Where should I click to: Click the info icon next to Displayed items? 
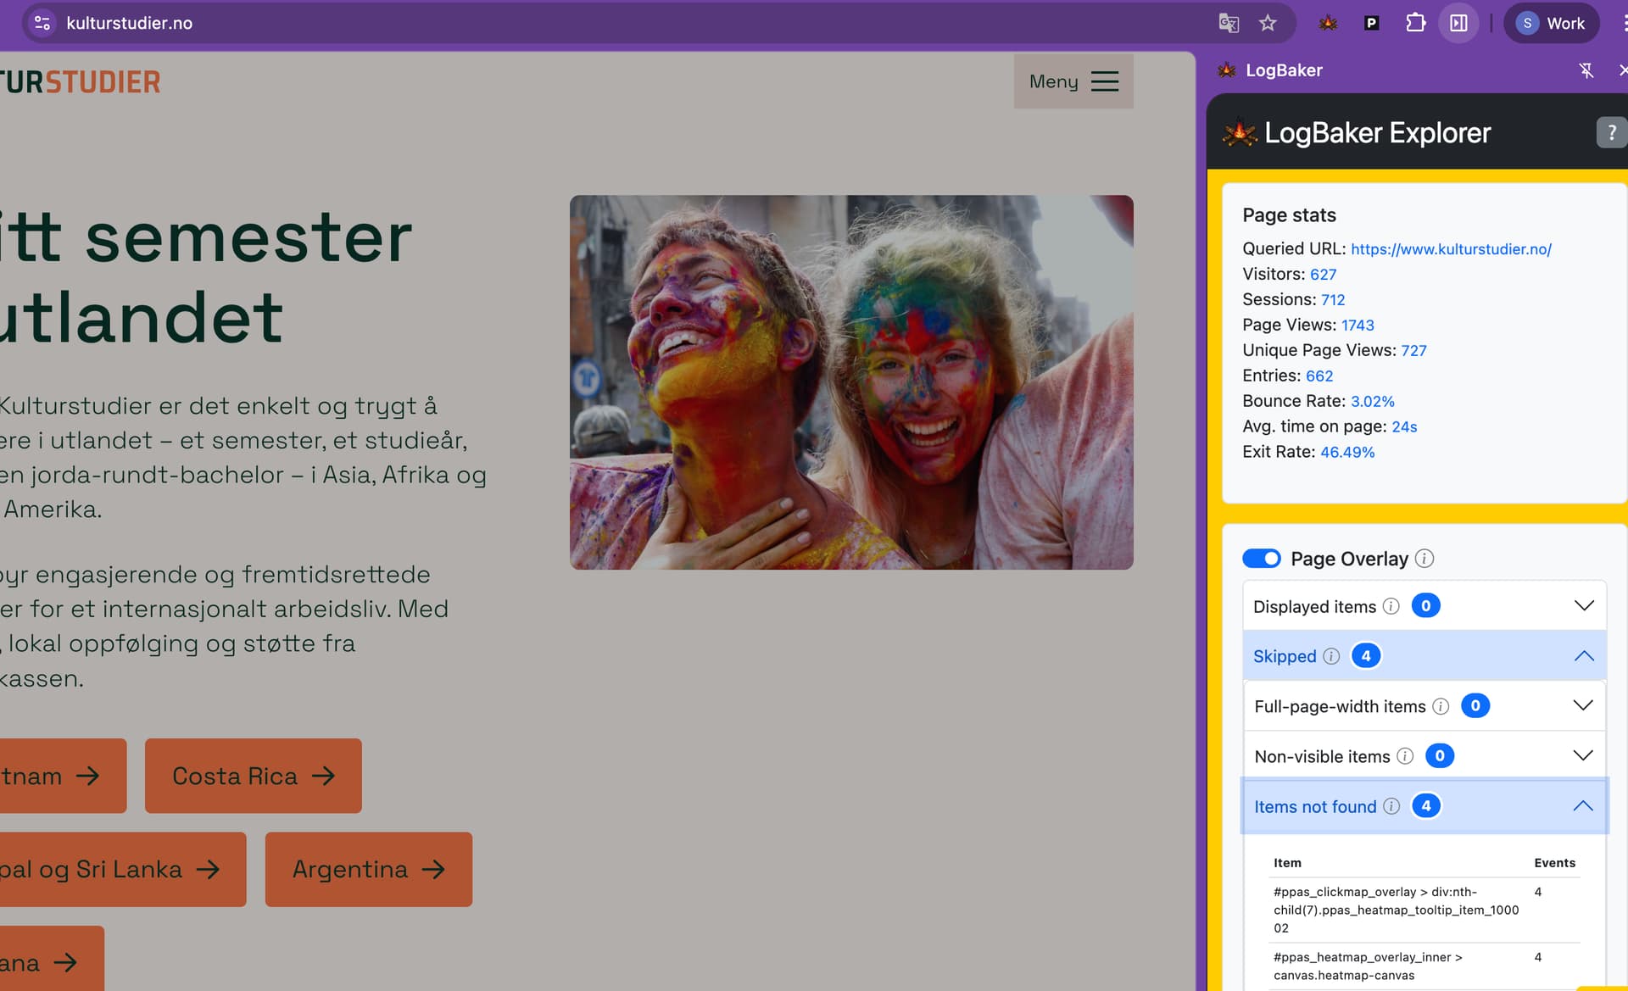(x=1391, y=606)
